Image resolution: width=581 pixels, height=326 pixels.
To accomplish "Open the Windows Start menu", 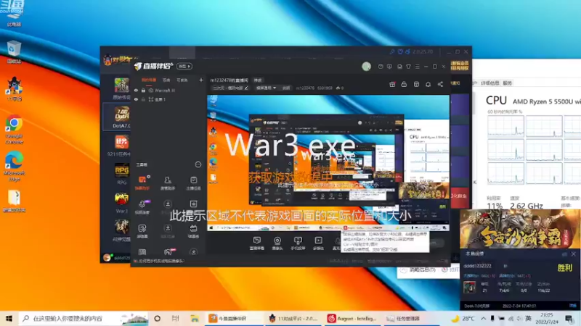I will pyautogui.click(x=9, y=318).
